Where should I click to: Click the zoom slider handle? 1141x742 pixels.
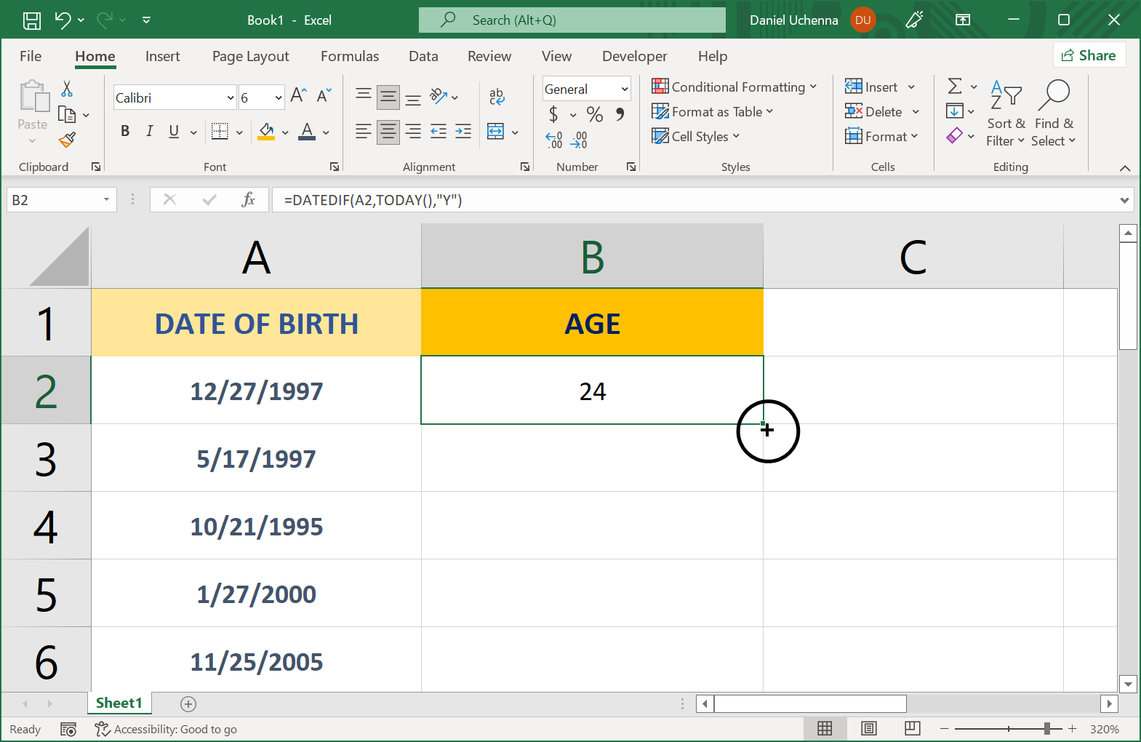(1047, 728)
